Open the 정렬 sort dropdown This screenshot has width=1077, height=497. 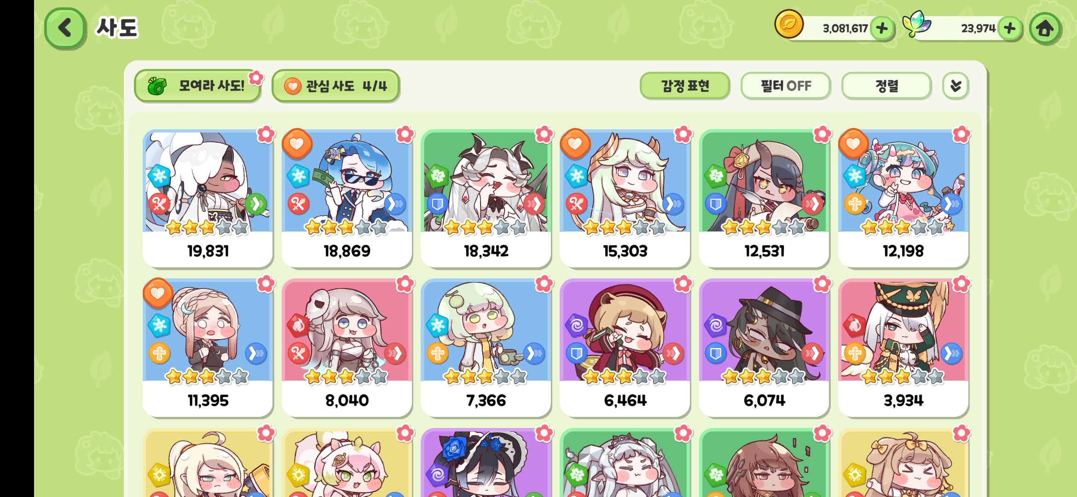(886, 86)
